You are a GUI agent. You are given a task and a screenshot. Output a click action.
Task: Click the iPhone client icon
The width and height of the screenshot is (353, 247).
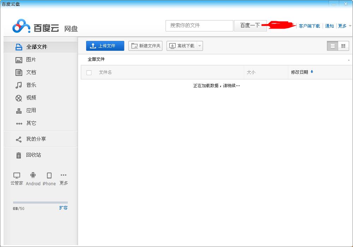coord(49,179)
